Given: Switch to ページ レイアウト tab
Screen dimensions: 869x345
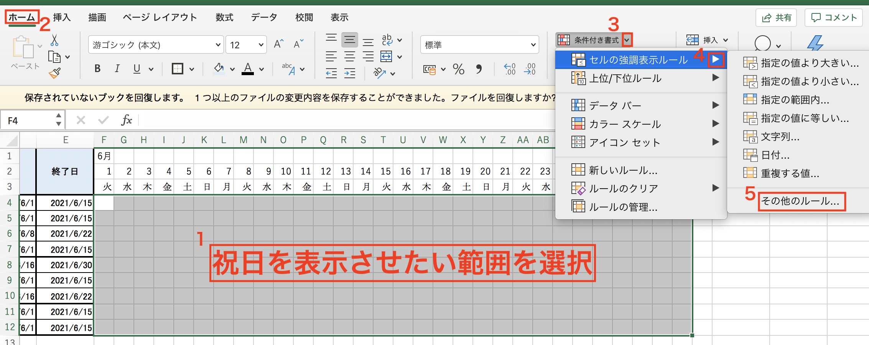Looking at the screenshot, I should [x=160, y=18].
